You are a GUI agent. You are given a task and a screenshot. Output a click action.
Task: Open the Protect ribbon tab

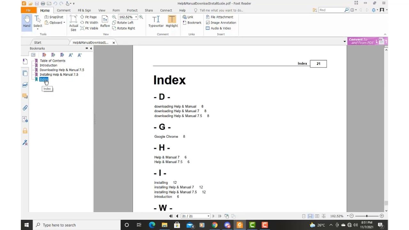pos(132,10)
